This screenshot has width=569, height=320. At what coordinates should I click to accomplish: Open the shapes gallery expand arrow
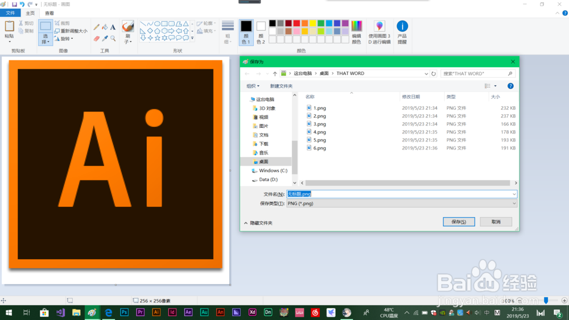[192, 38]
